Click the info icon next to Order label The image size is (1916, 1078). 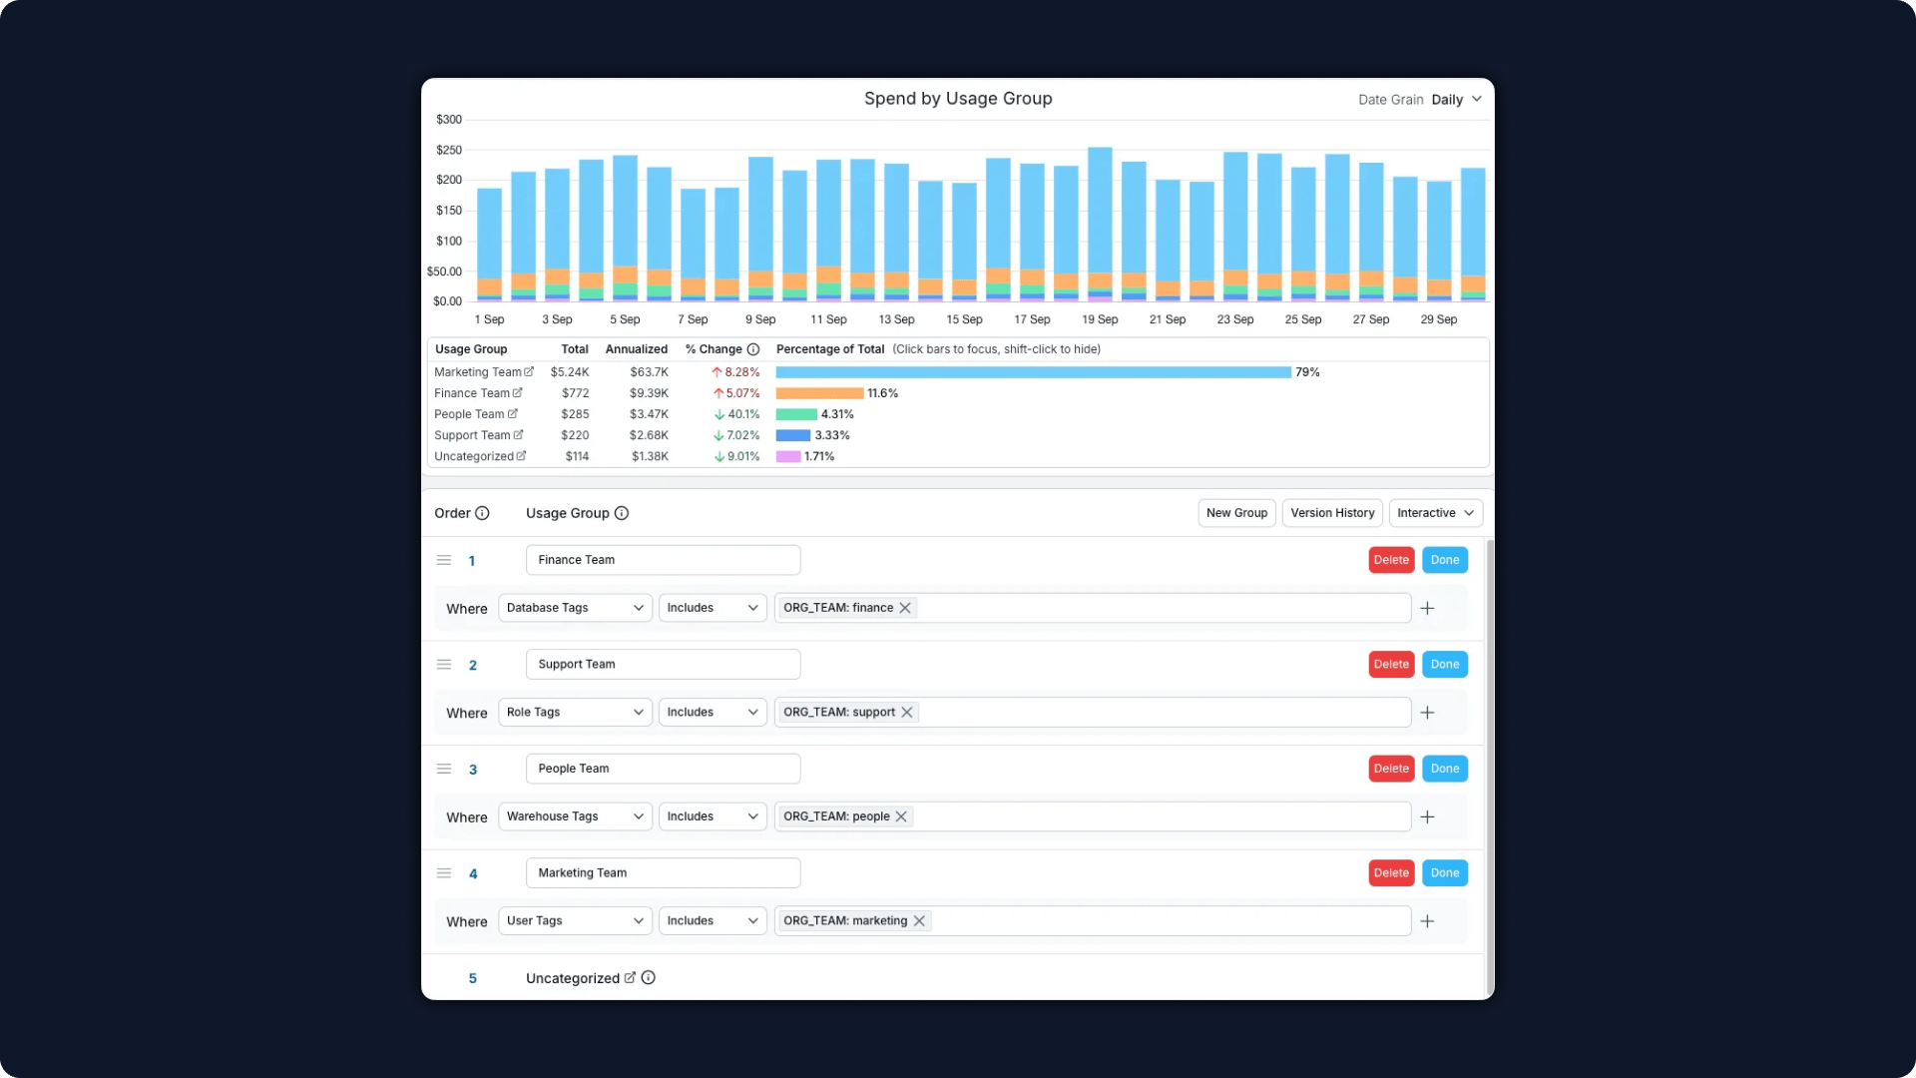click(480, 512)
